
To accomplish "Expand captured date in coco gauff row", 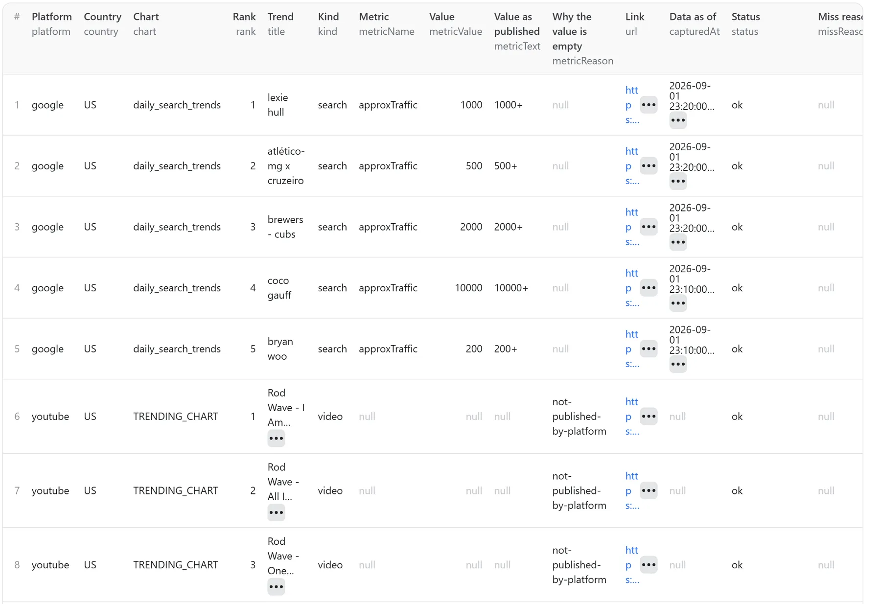I will coord(678,303).
